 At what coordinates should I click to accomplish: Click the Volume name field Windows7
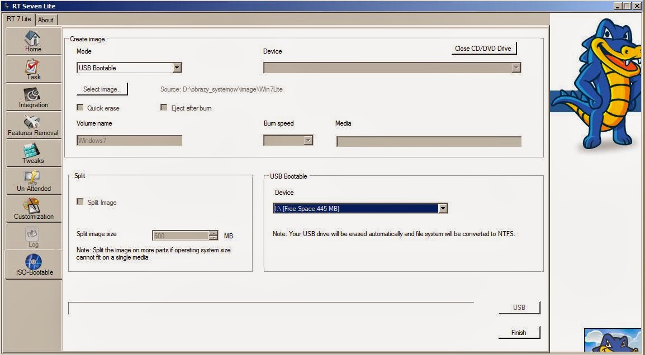coord(129,141)
